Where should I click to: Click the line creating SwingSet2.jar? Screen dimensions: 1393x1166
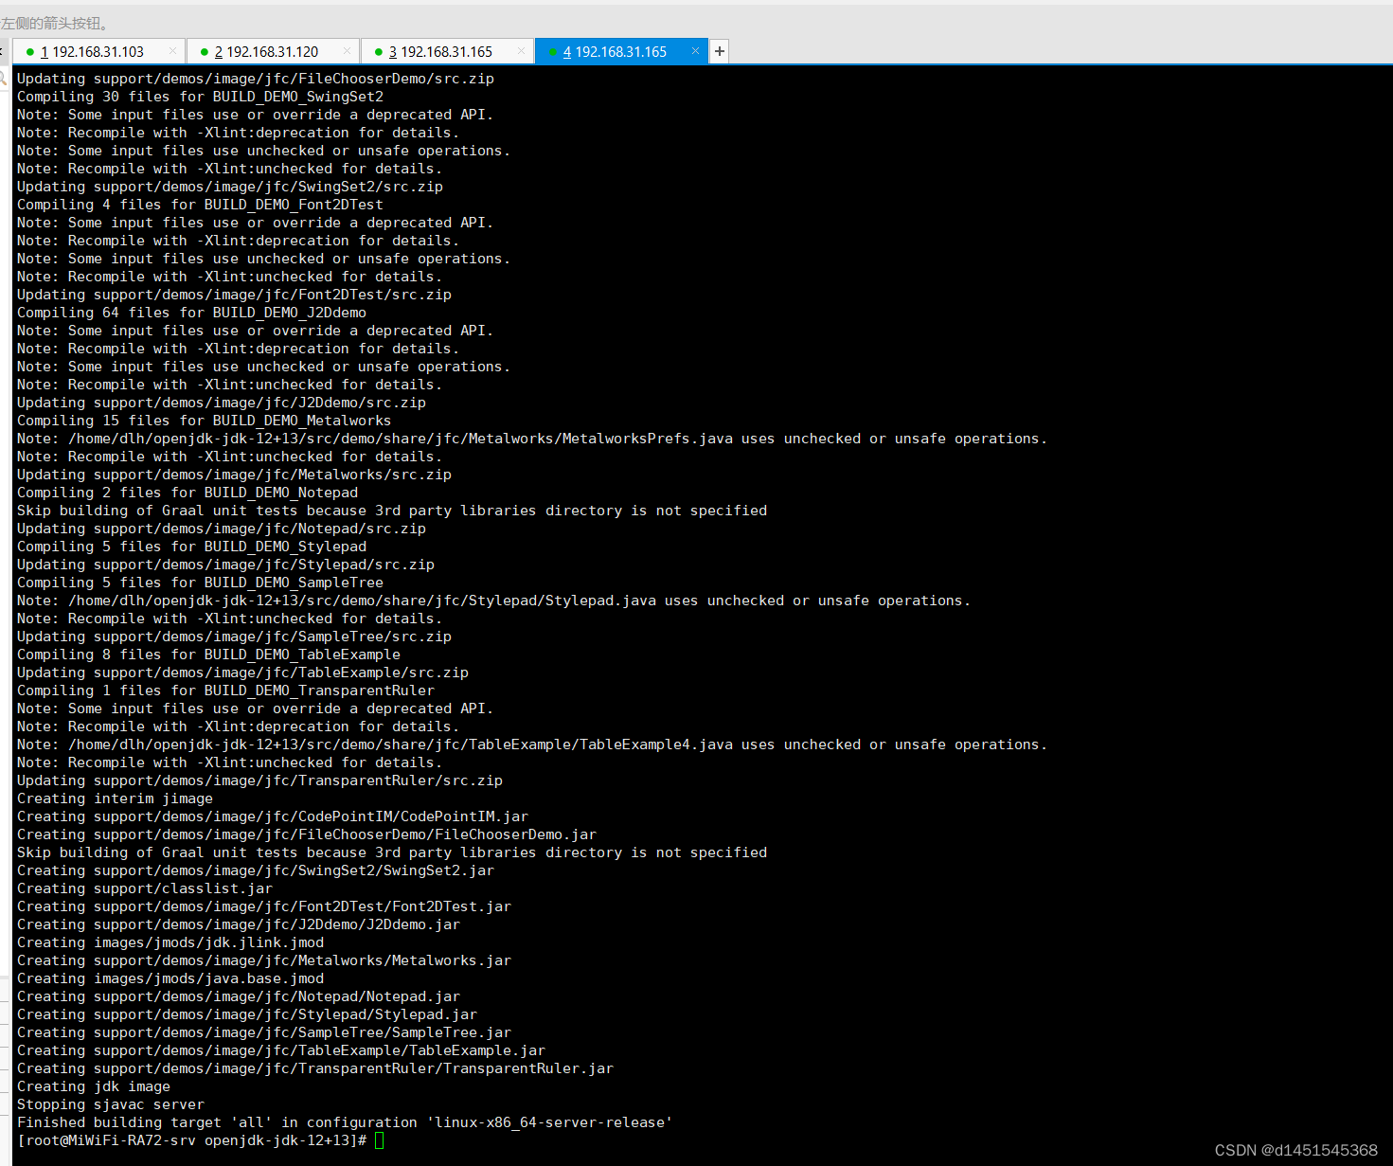pyautogui.click(x=256, y=870)
